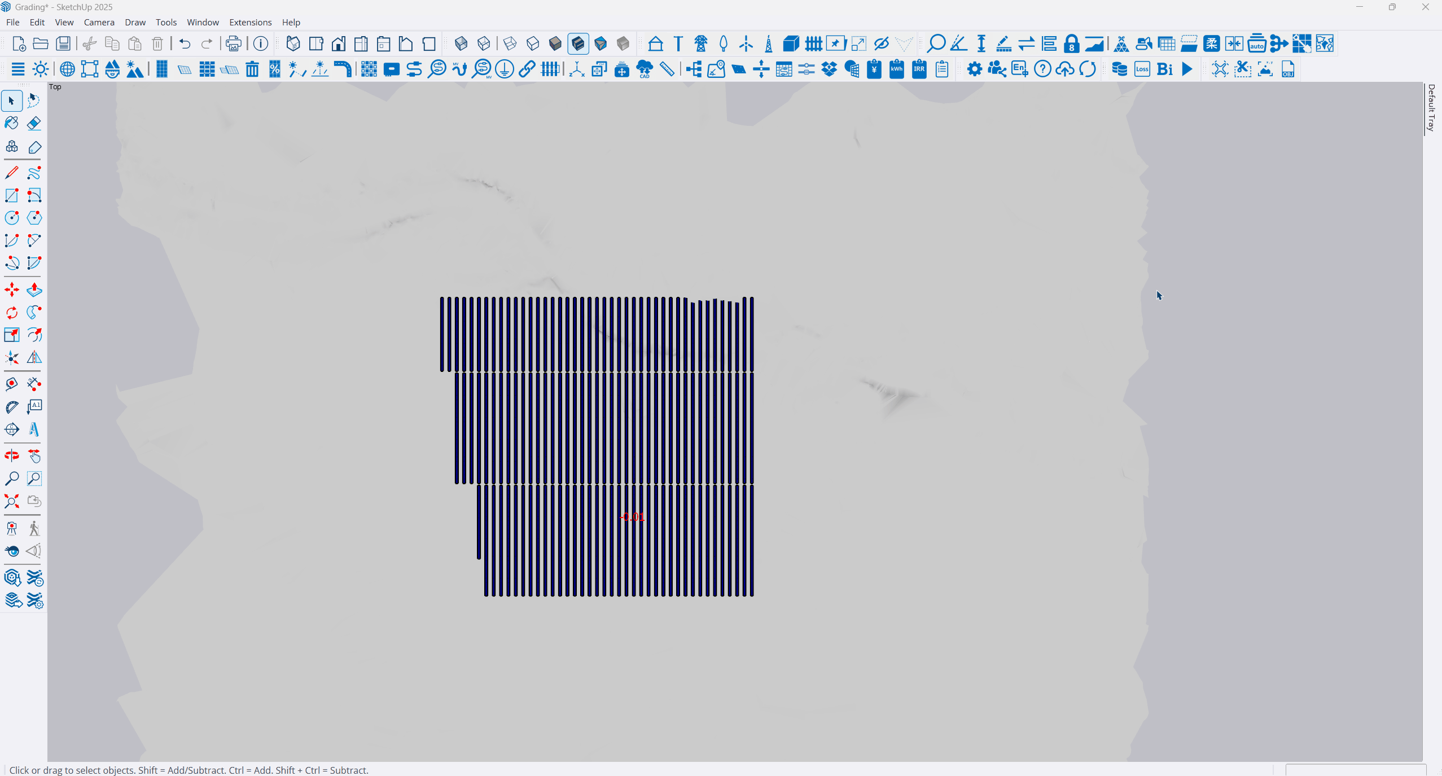Click the CAD cloud import icon
The height and width of the screenshot is (776, 1442).
point(645,69)
